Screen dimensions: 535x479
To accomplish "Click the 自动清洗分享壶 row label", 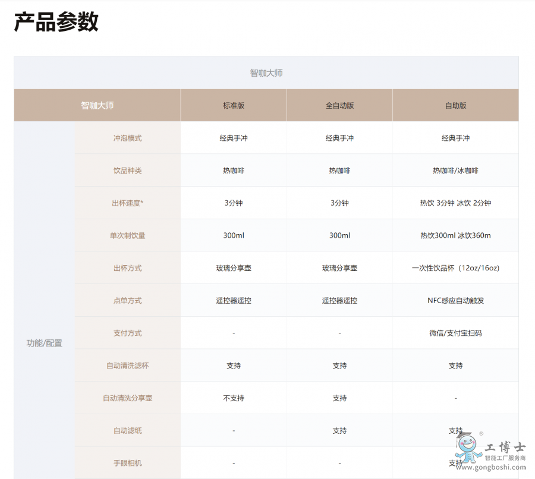I will tap(127, 398).
